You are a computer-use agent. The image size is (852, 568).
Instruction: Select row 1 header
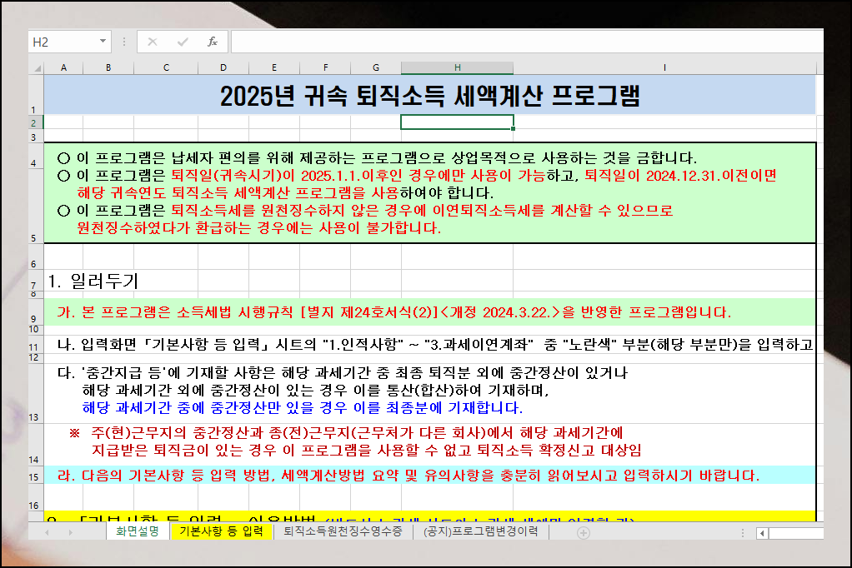click(x=36, y=95)
